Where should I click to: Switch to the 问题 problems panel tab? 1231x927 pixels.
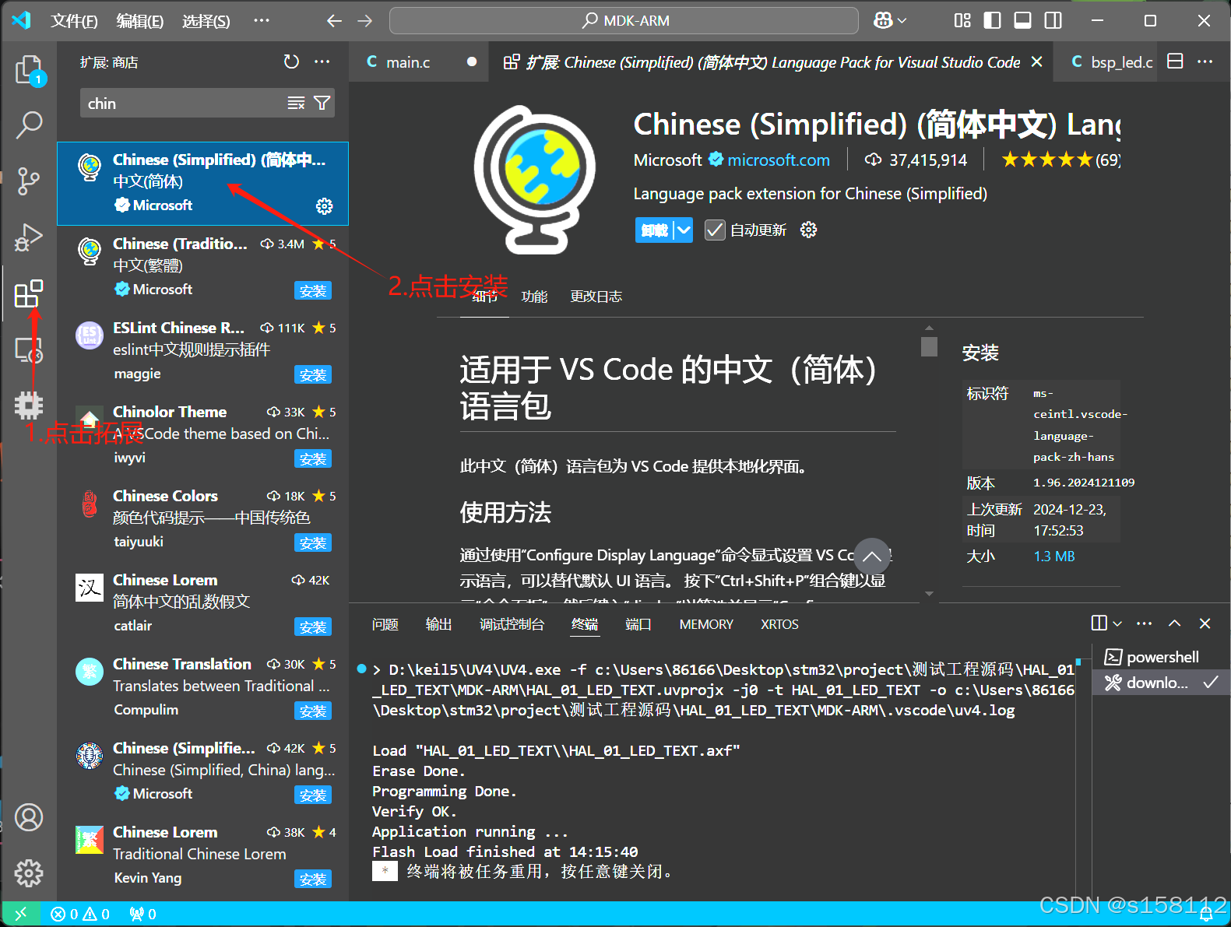tap(385, 624)
